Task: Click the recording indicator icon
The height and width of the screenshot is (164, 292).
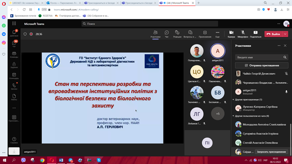Action: tap(31, 34)
